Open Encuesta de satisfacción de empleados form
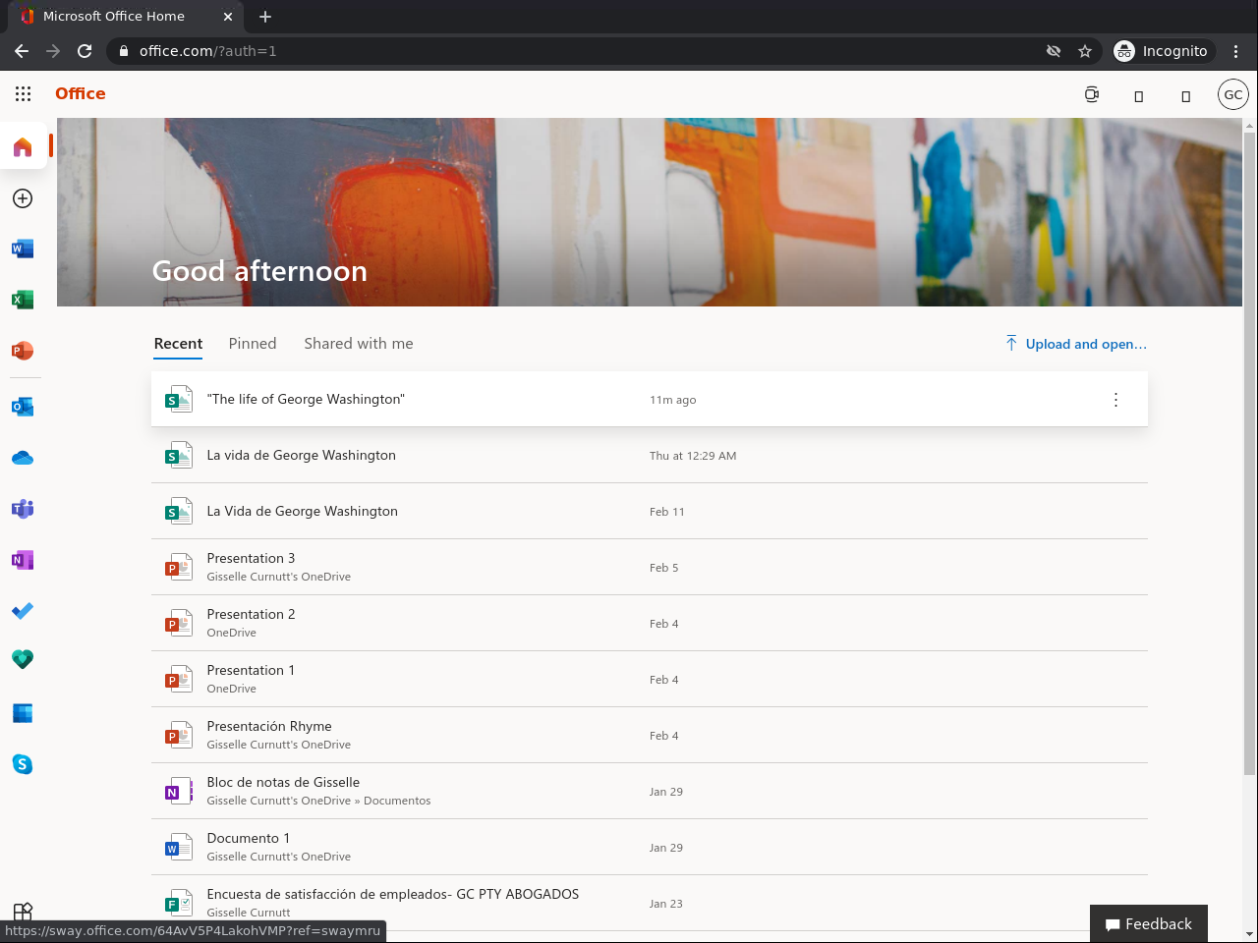Image resolution: width=1258 pixels, height=943 pixels. [392, 894]
